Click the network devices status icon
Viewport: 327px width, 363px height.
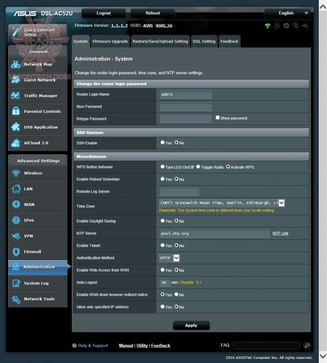pos(296,25)
